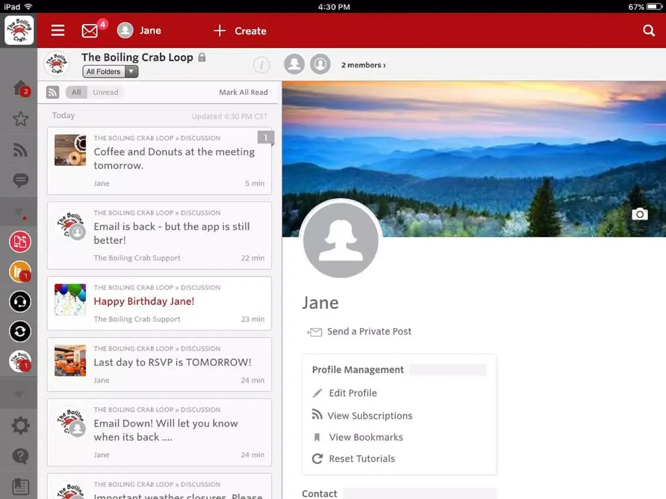Open the Coffee and Donuts post
This screenshot has height=499, width=666.
click(159, 161)
